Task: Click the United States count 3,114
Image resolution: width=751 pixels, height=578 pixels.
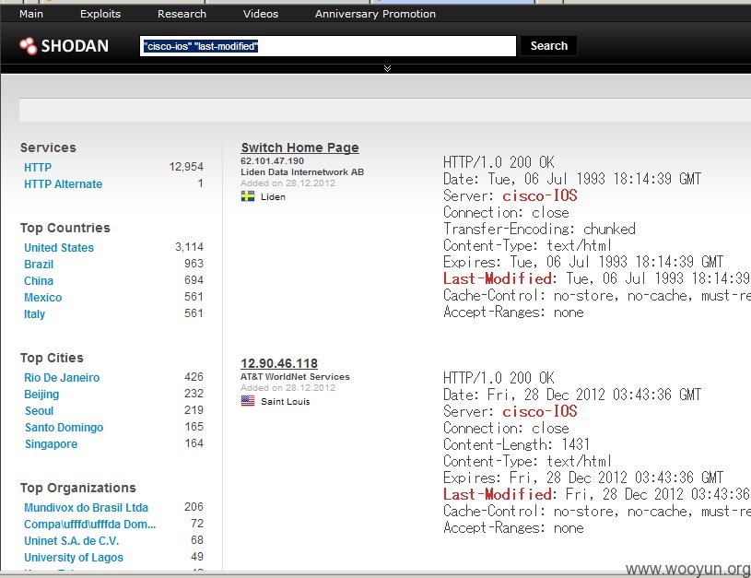Action: tap(189, 247)
